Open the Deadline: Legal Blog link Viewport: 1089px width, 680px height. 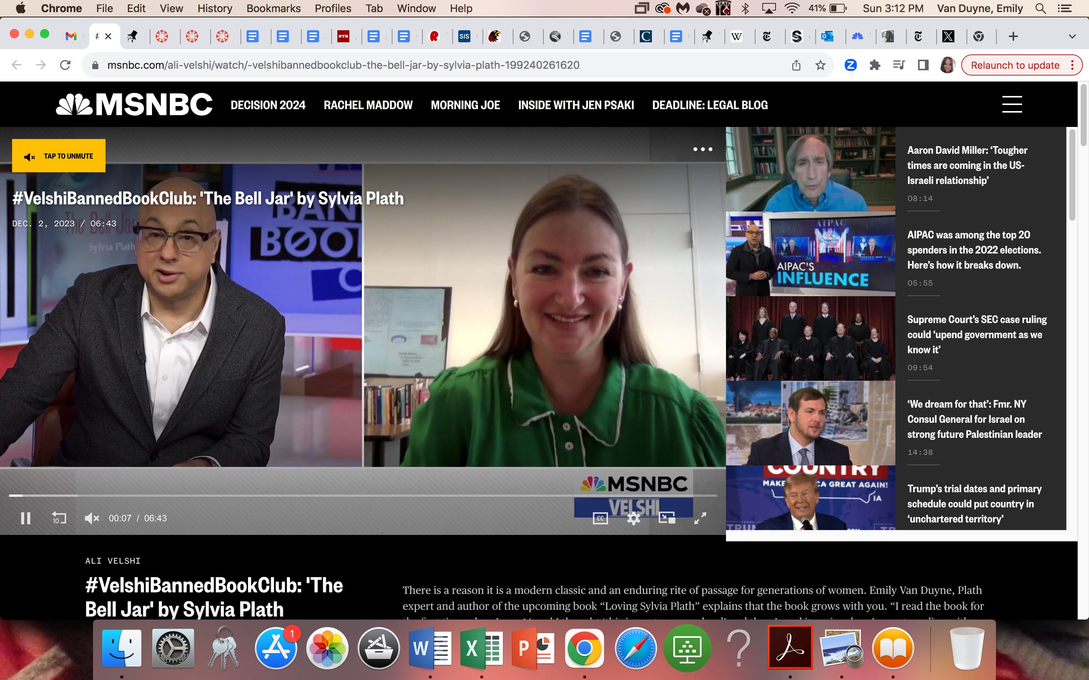pyautogui.click(x=710, y=105)
